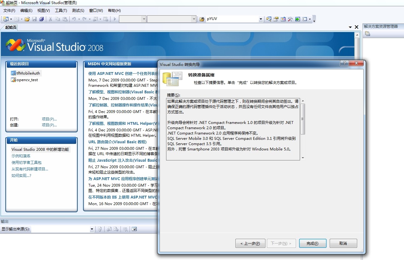
Task: Clear all output using the clear icon
Action: coord(125,229)
